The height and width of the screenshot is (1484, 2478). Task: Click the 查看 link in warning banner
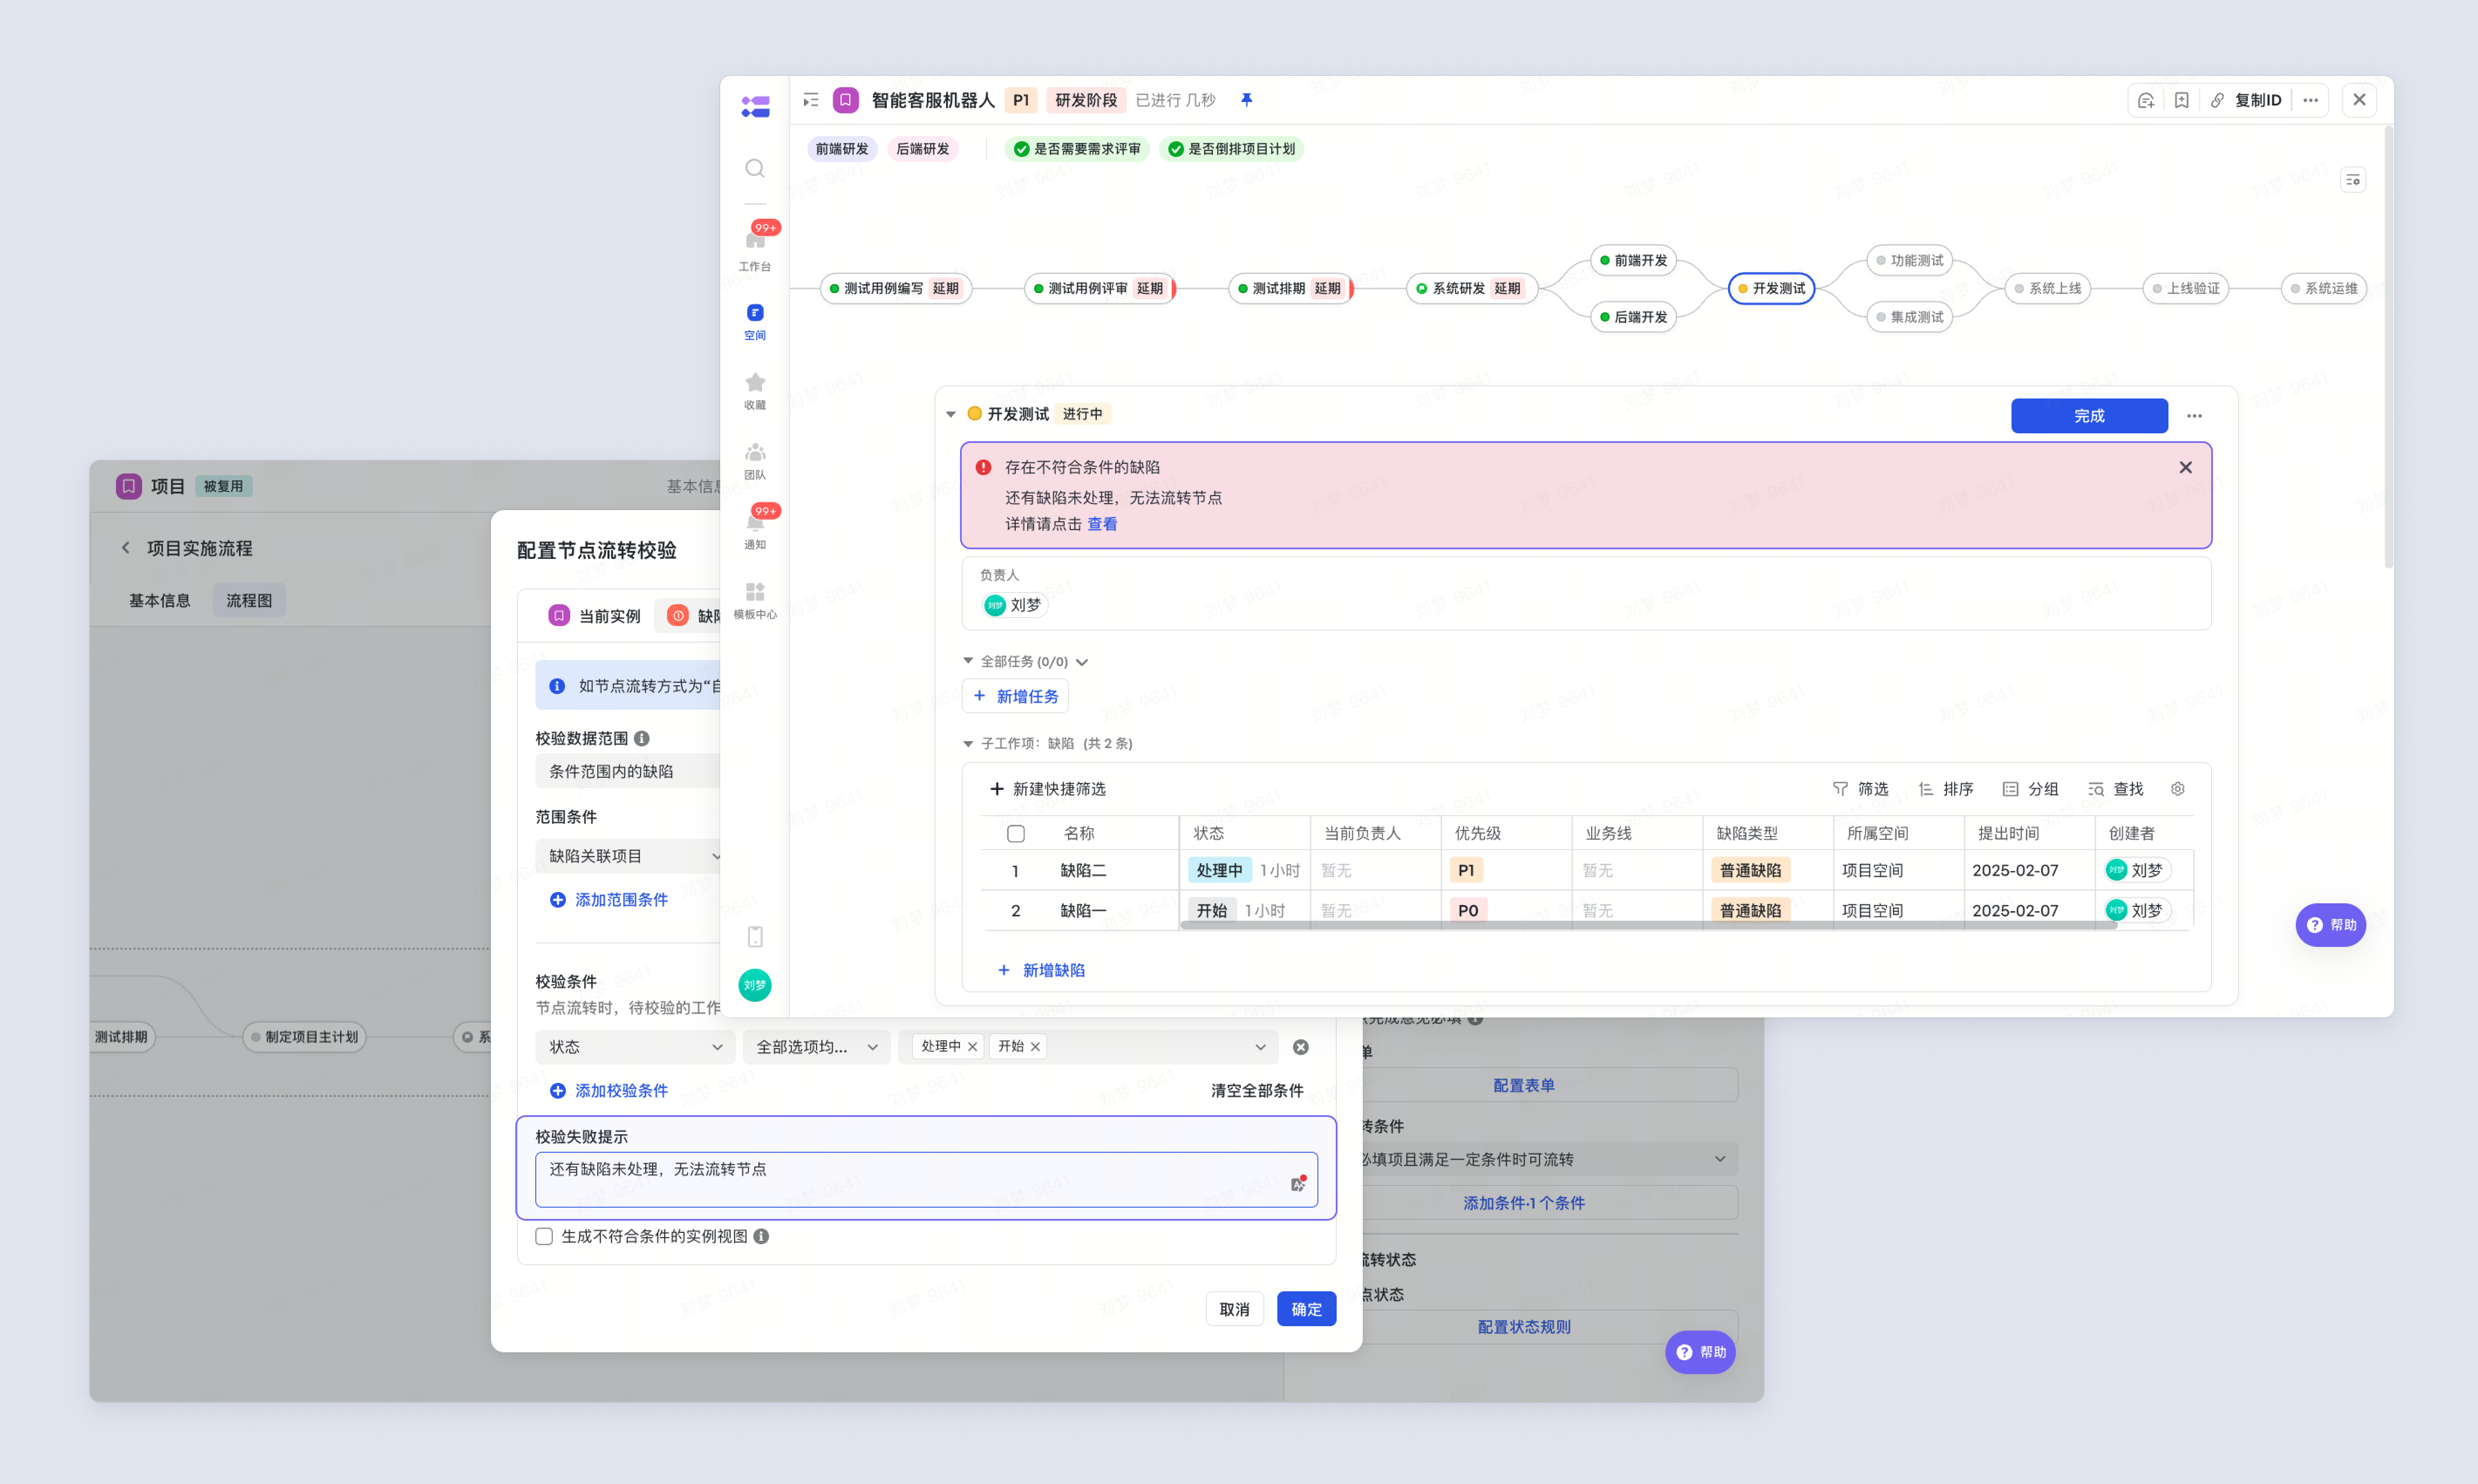click(x=1102, y=524)
